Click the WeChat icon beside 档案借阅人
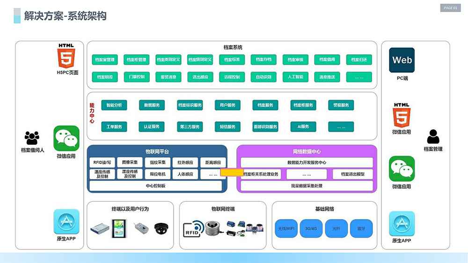Image resolution: width=468 pixels, height=263 pixels. pyautogui.click(x=66, y=138)
